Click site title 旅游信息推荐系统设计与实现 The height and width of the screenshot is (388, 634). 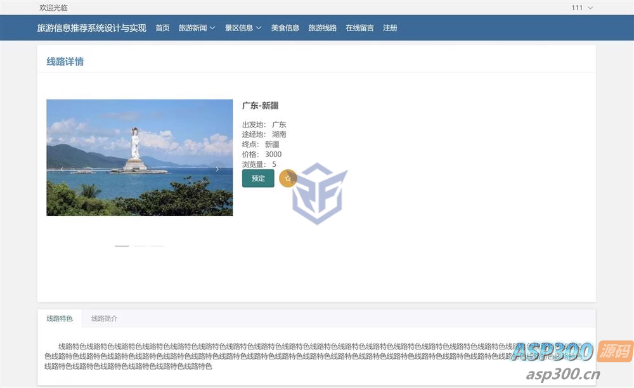91,28
